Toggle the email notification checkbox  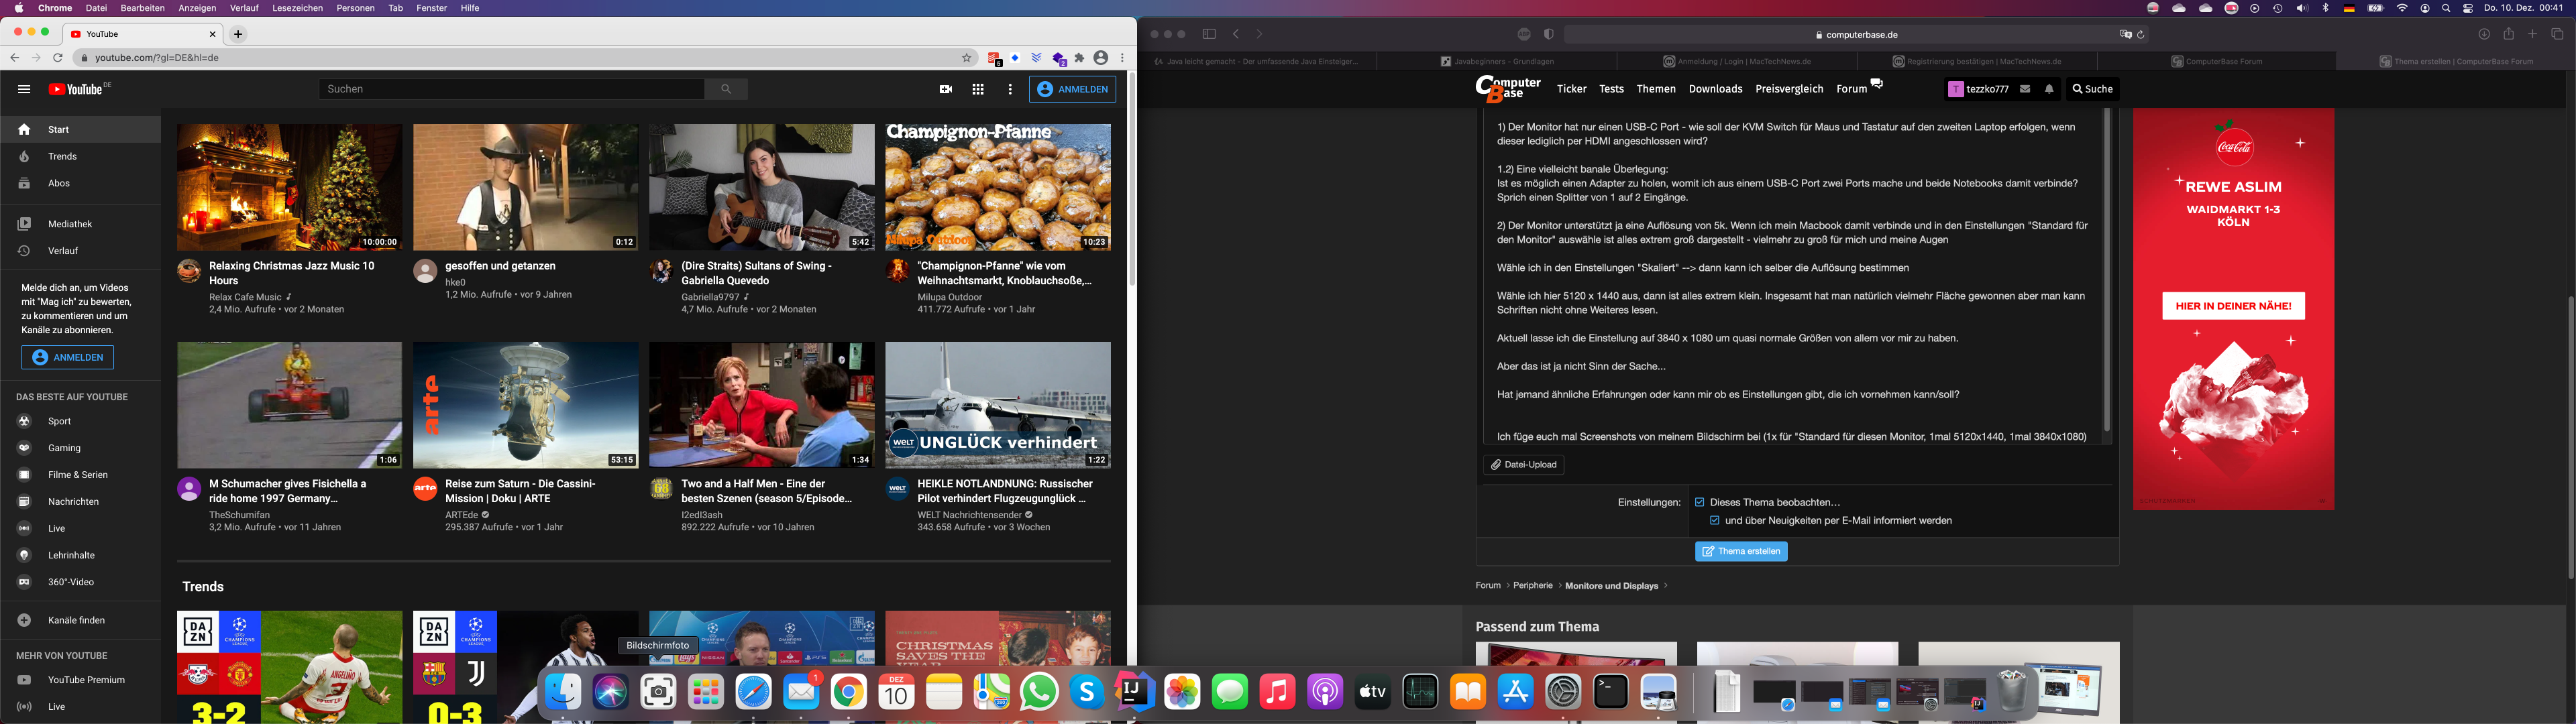pos(1714,520)
